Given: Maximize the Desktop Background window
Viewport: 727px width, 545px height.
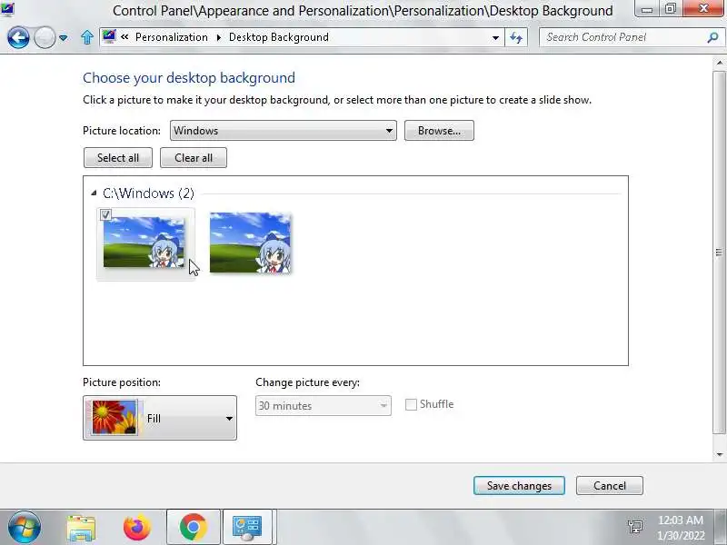Looking at the screenshot, I should 671,9.
